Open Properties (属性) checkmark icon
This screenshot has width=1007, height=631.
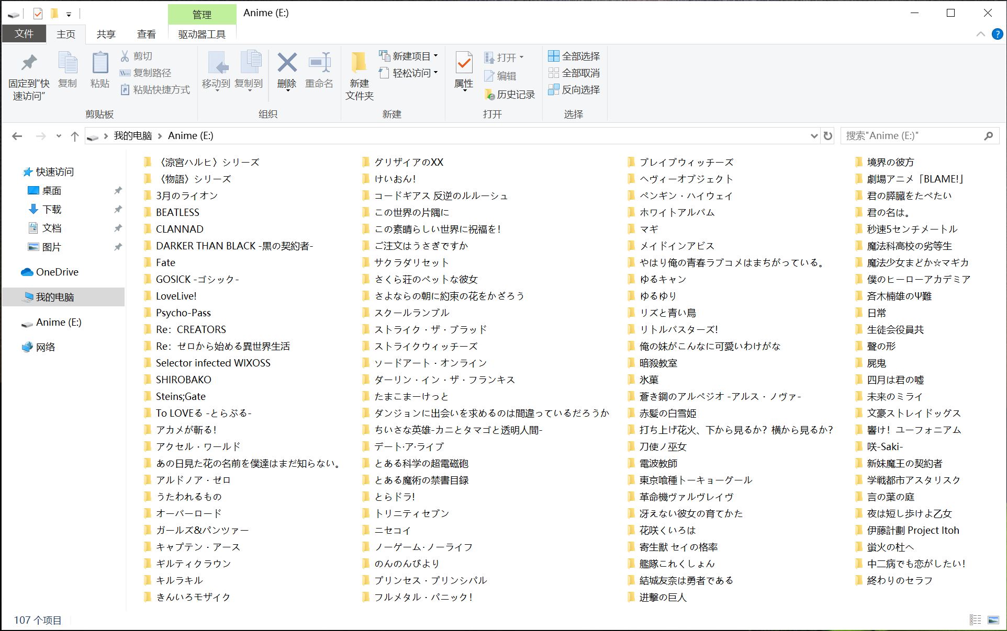click(464, 63)
